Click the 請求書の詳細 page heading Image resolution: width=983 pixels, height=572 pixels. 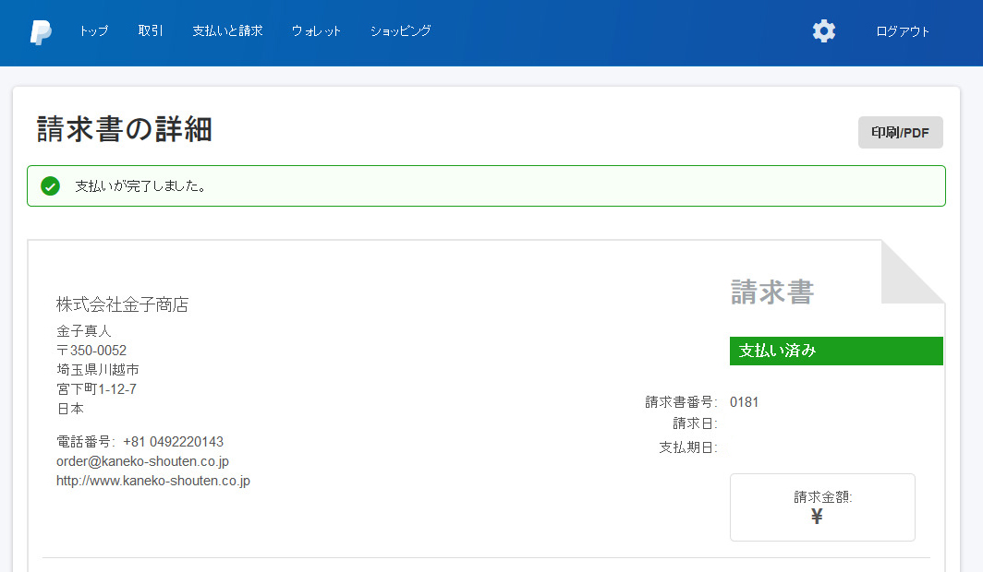click(x=123, y=129)
